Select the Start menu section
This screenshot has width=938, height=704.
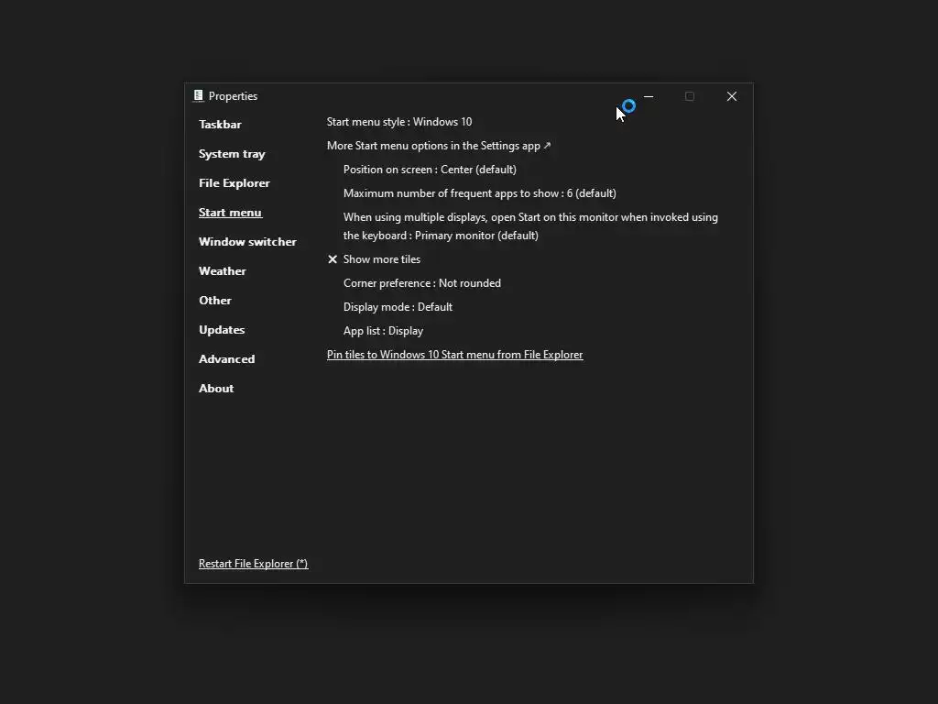pos(230,213)
